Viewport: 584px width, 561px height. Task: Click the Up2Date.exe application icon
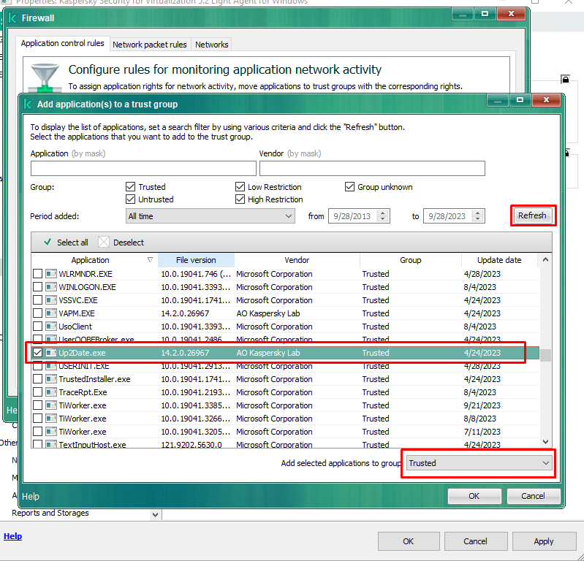pyautogui.click(x=50, y=353)
